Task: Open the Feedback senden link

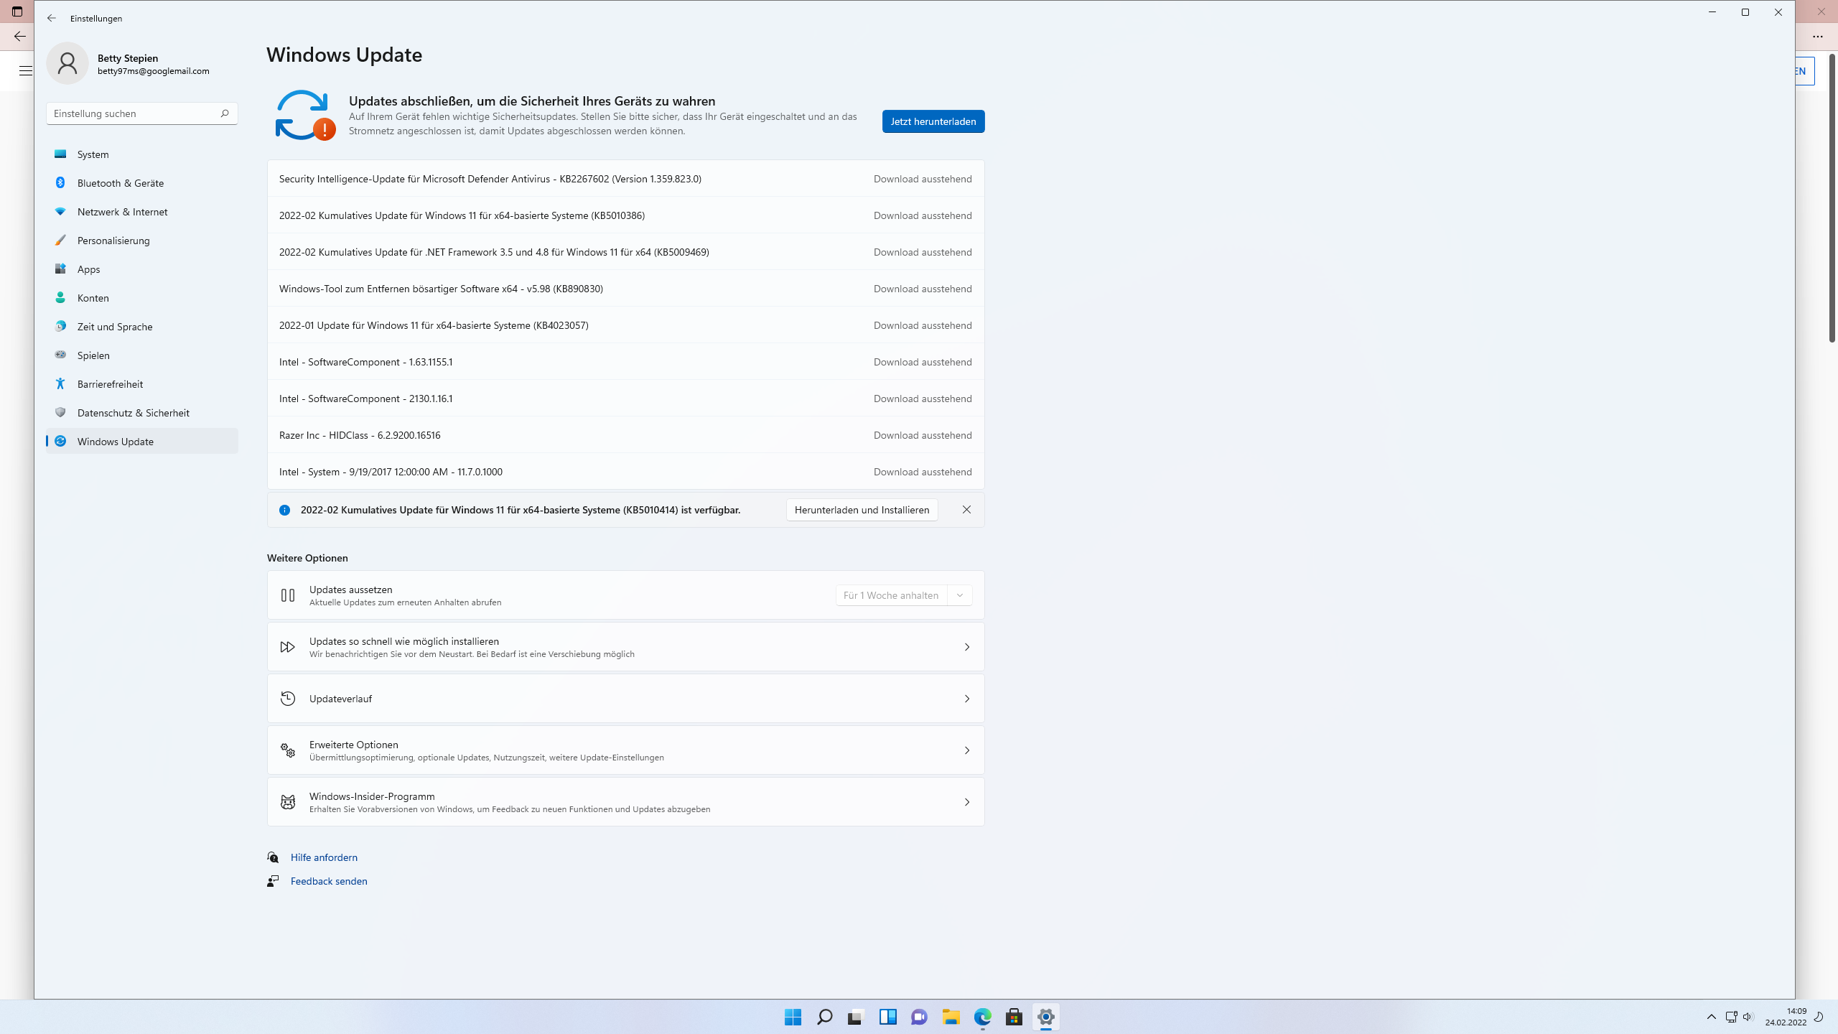Action: (x=328, y=881)
